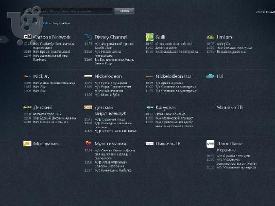Screen dimensions: 275x206
Task: Open the Моя дитина channel title
Action: pyautogui.click(x=47, y=144)
